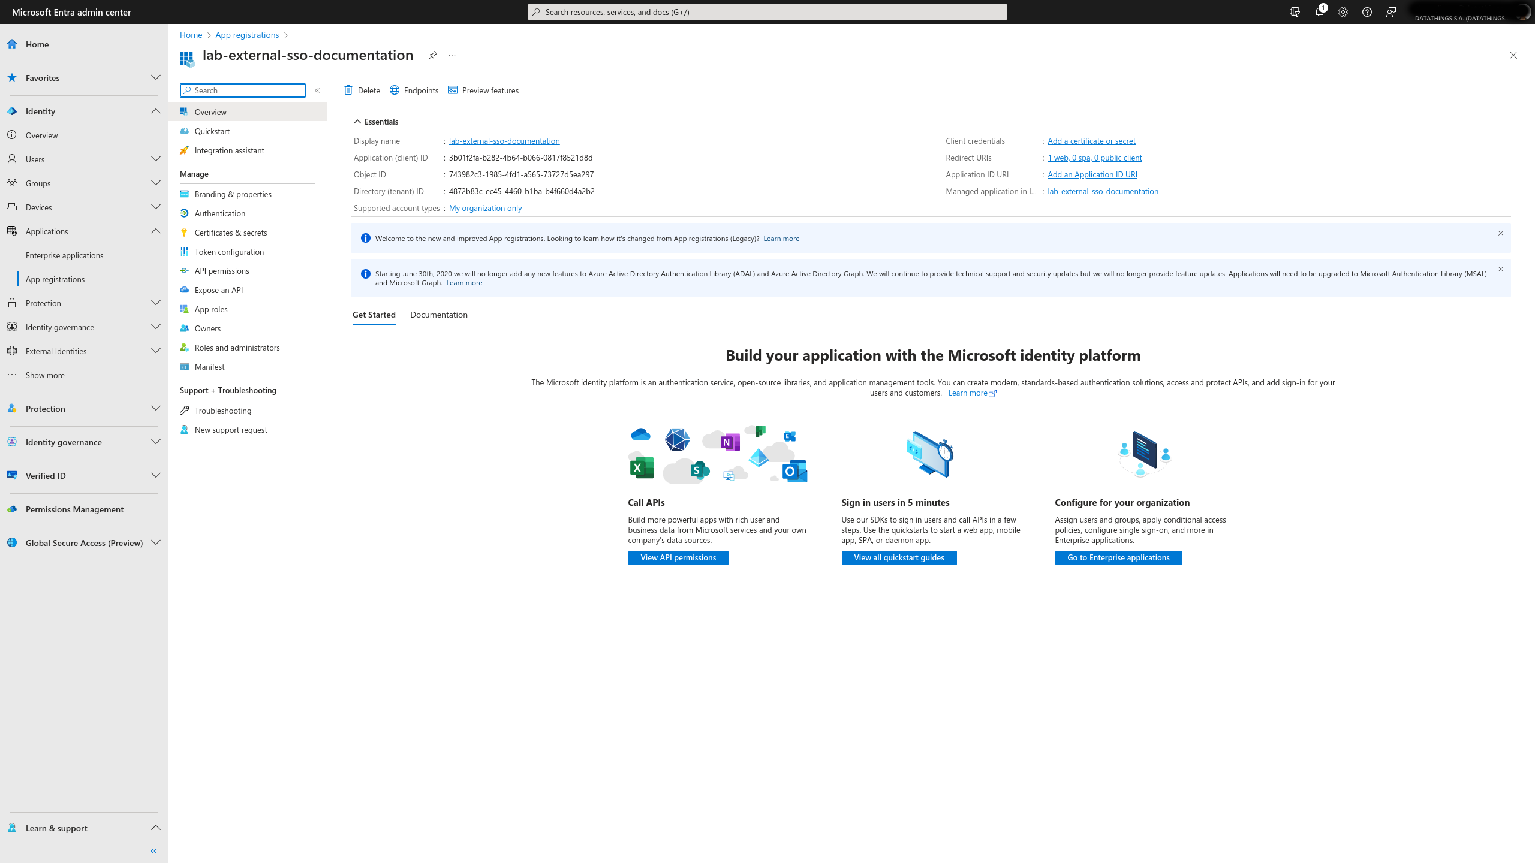Image resolution: width=1535 pixels, height=863 pixels.
Task: Open Certificates & secrets key icon
Action: [185, 233]
